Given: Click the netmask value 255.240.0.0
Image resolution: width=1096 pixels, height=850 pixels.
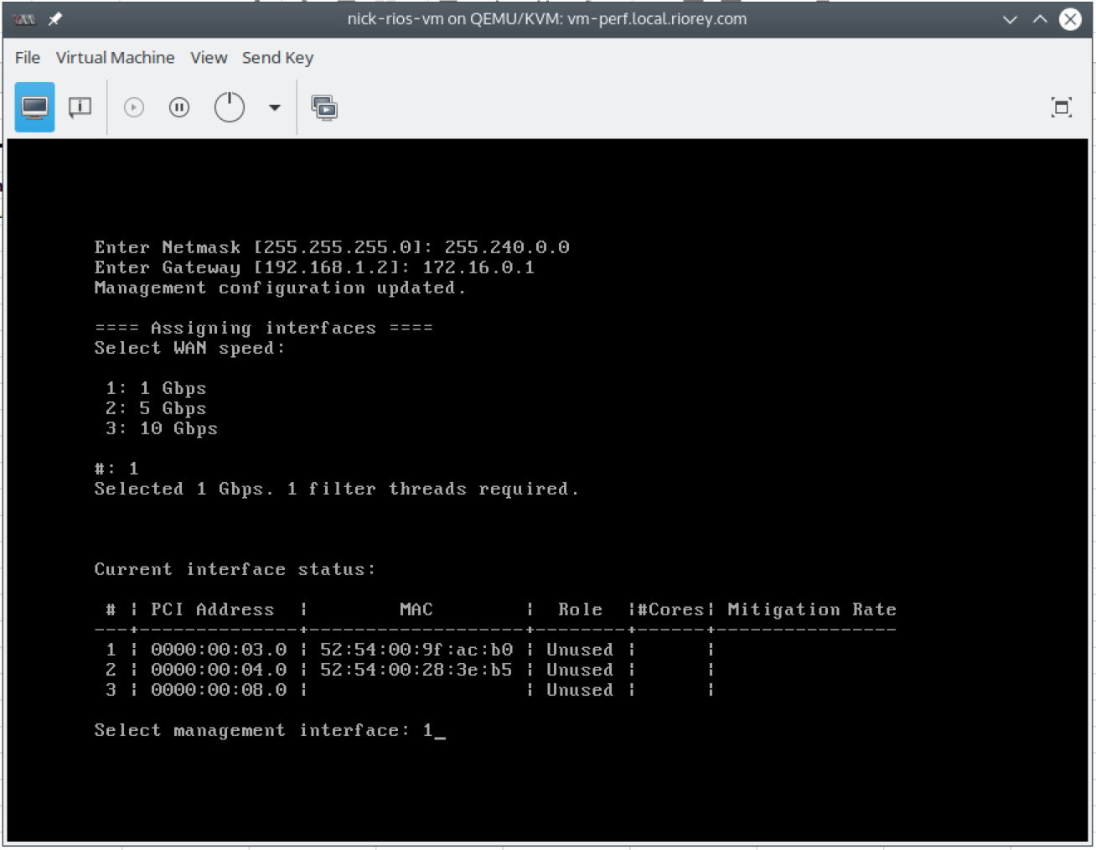Looking at the screenshot, I should tap(507, 247).
